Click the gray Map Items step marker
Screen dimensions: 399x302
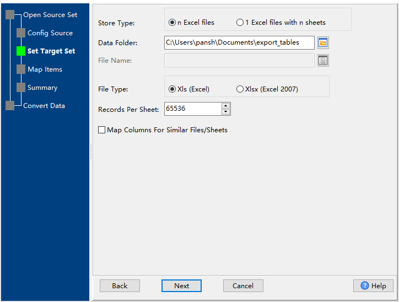coord(21,69)
